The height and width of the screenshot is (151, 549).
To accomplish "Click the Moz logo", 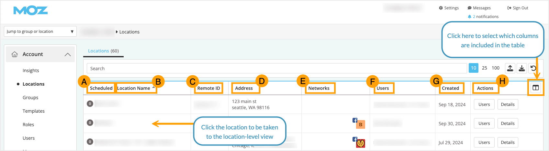I will 30,11.
